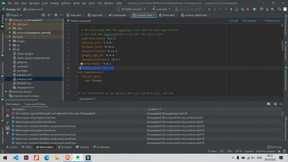
Task: Open the VCS menu
Action: tap(99, 3)
